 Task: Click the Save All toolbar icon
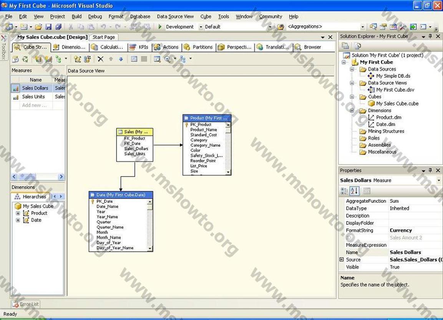pos(58,27)
